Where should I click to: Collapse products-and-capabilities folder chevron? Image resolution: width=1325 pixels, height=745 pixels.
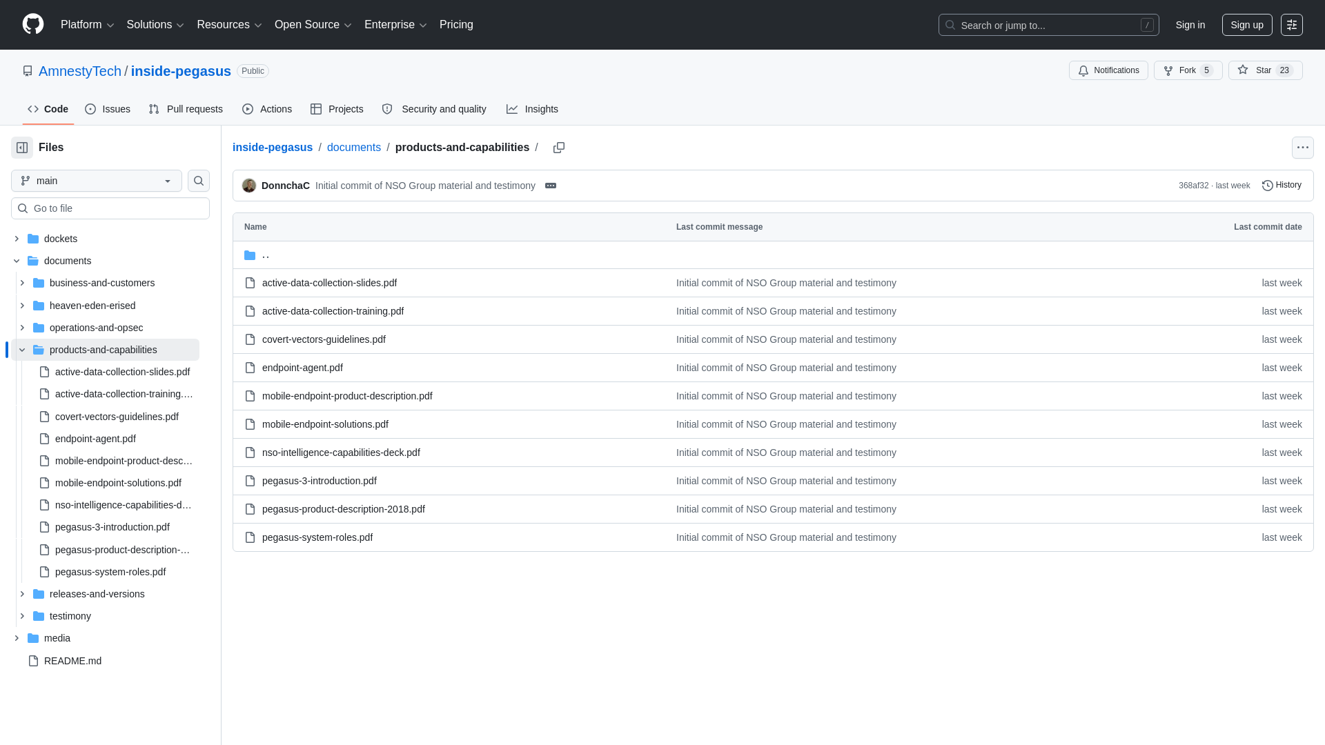click(22, 350)
